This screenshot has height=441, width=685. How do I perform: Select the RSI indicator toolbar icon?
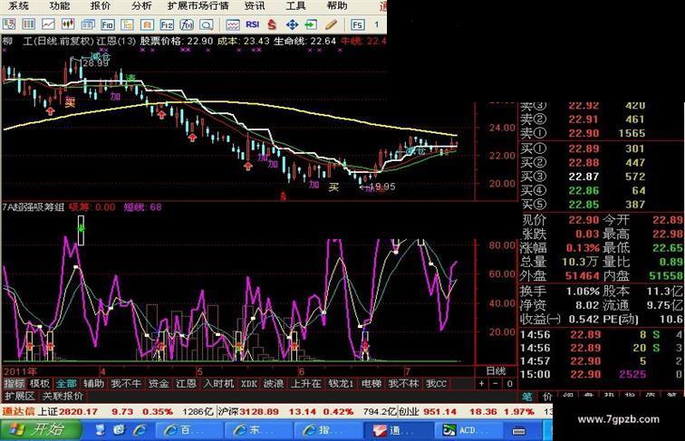click(x=253, y=24)
